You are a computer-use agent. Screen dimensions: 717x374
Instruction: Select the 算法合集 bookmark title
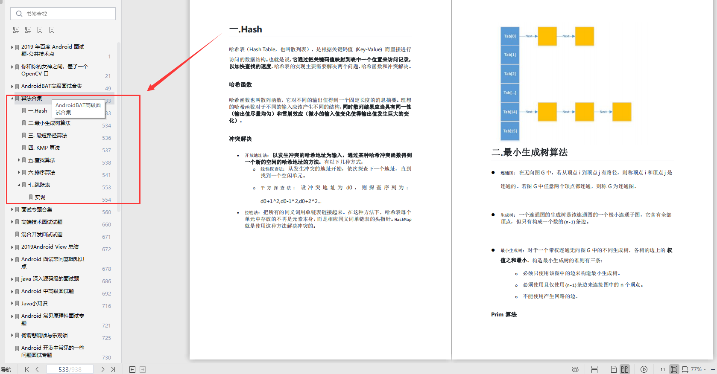(x=32, y=99)
